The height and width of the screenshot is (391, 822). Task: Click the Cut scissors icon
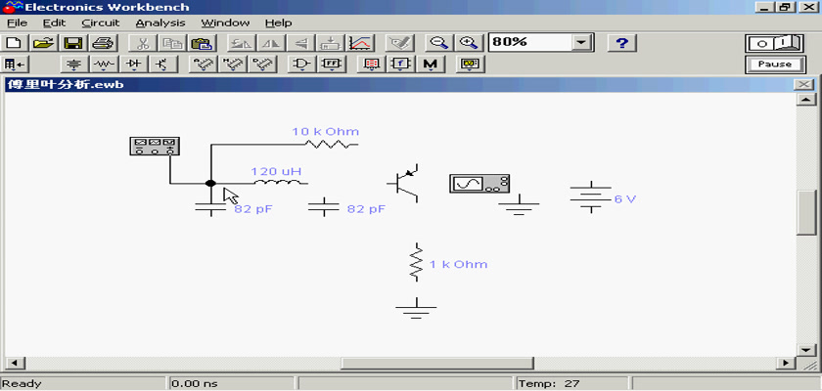(142, 43)
